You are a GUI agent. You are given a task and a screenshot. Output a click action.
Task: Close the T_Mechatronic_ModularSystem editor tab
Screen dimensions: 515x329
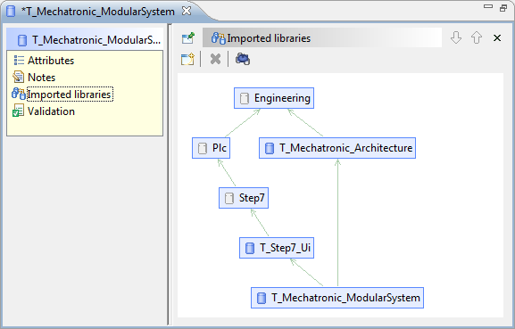tap(187, 11)
